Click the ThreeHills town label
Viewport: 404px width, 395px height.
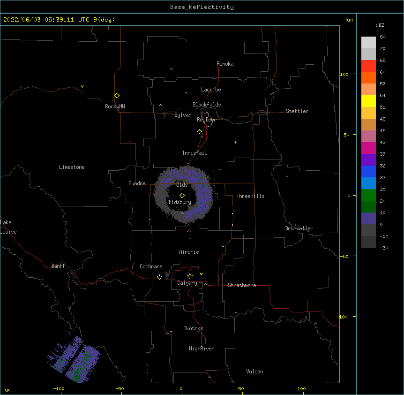click(250, 196)
